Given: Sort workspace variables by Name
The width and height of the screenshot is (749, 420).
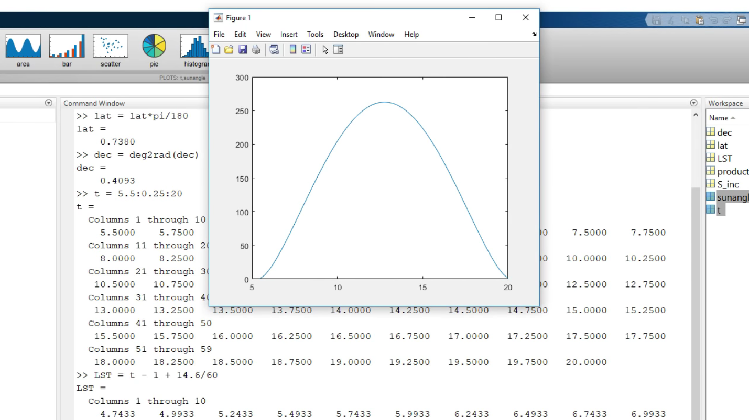Looking at the screenshot, I should (719, 117).
